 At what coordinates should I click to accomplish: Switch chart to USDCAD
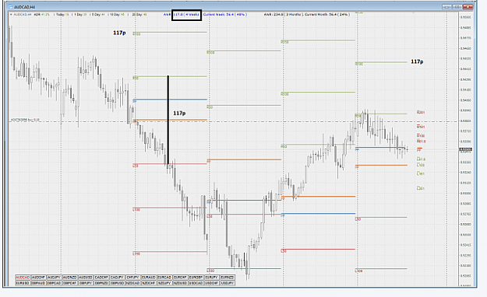[x=196, y=283]
